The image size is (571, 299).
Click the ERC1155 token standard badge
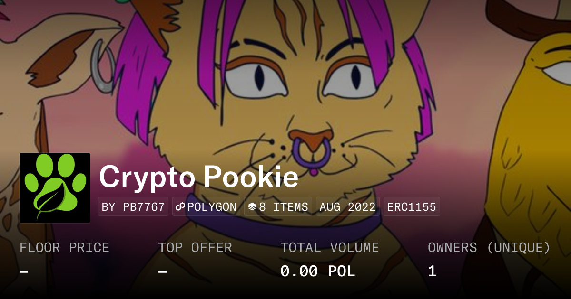pyautogui.click(x=412, y=207)
